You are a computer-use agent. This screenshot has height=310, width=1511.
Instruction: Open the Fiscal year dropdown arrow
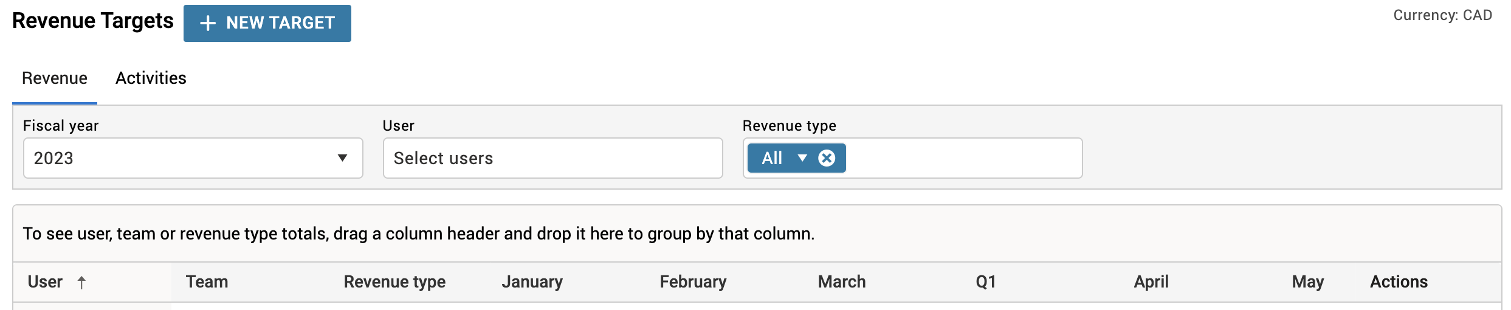tap(342, 158)
